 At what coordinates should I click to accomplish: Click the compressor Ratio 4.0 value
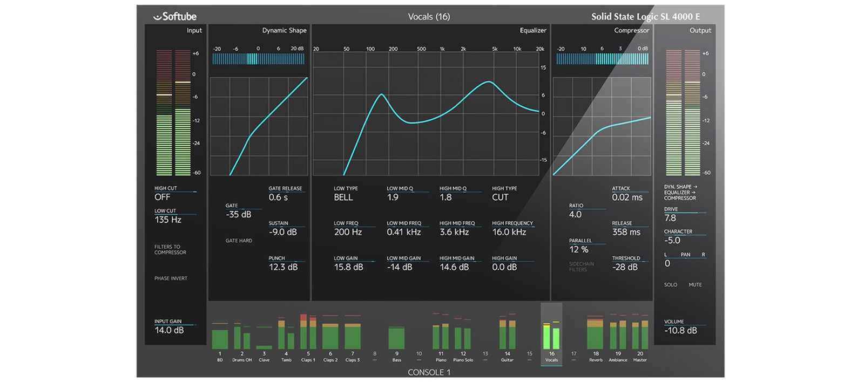point(575,215)
